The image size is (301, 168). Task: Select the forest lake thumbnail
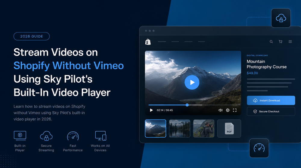179,128
